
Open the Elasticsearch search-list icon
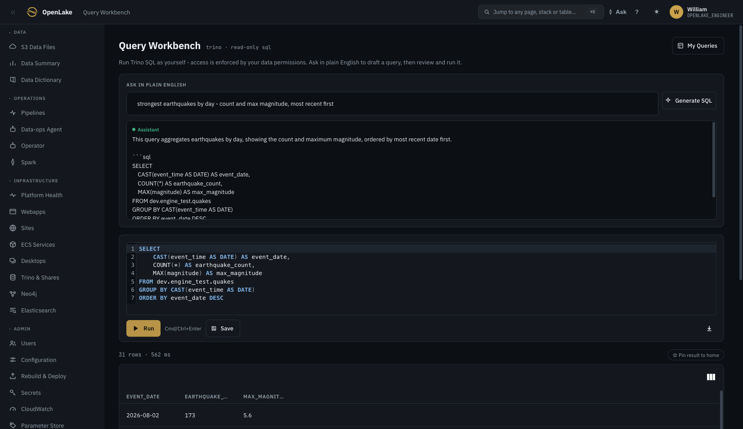tap(13, 310)
